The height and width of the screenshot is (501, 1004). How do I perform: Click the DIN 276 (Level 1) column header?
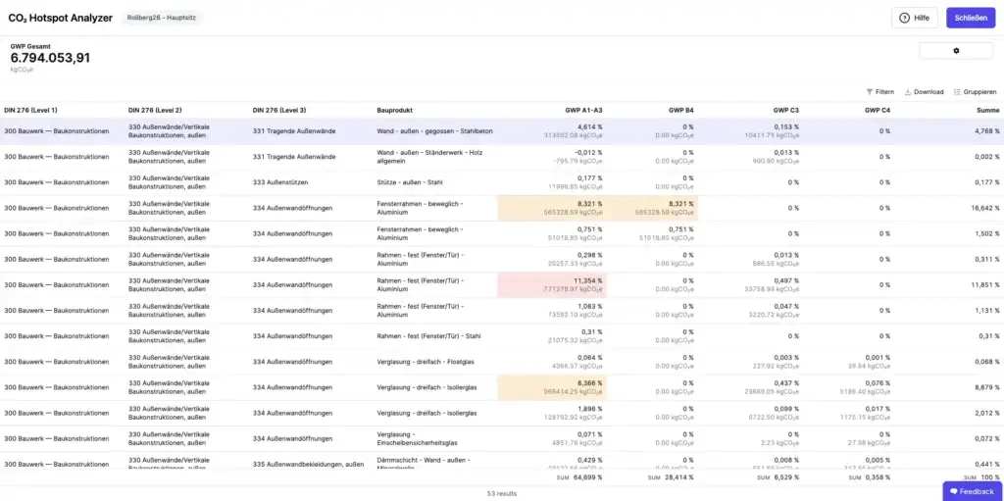click(x=30, y=110)
